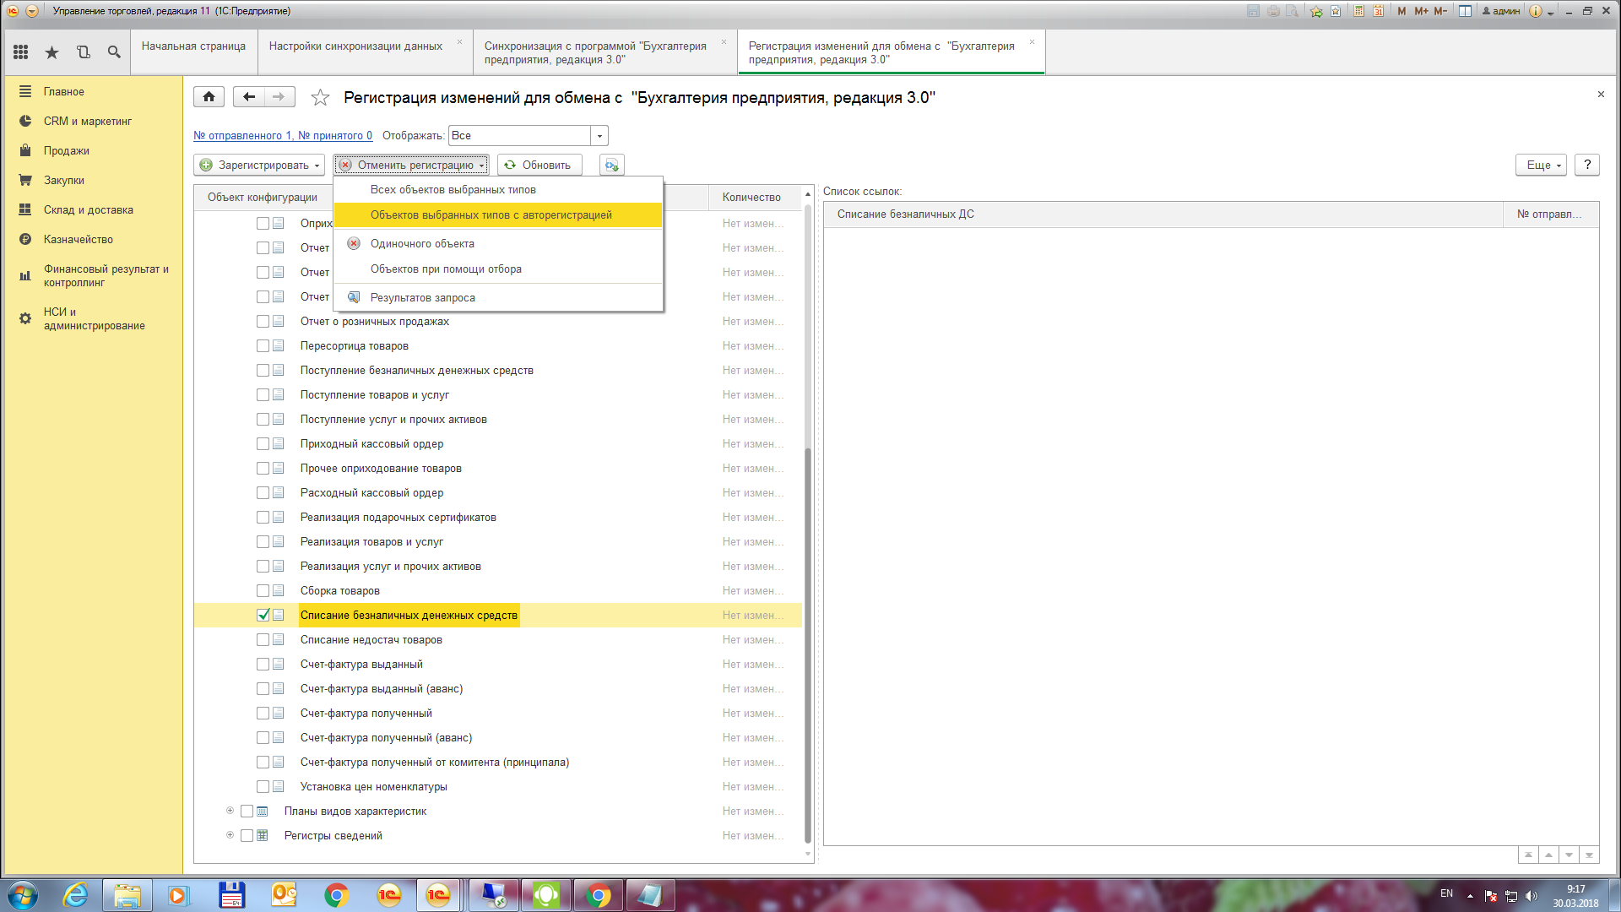1621x912 pixels.
Task: Click the M- memory subtract button
Action: [x=1440, y=11]
